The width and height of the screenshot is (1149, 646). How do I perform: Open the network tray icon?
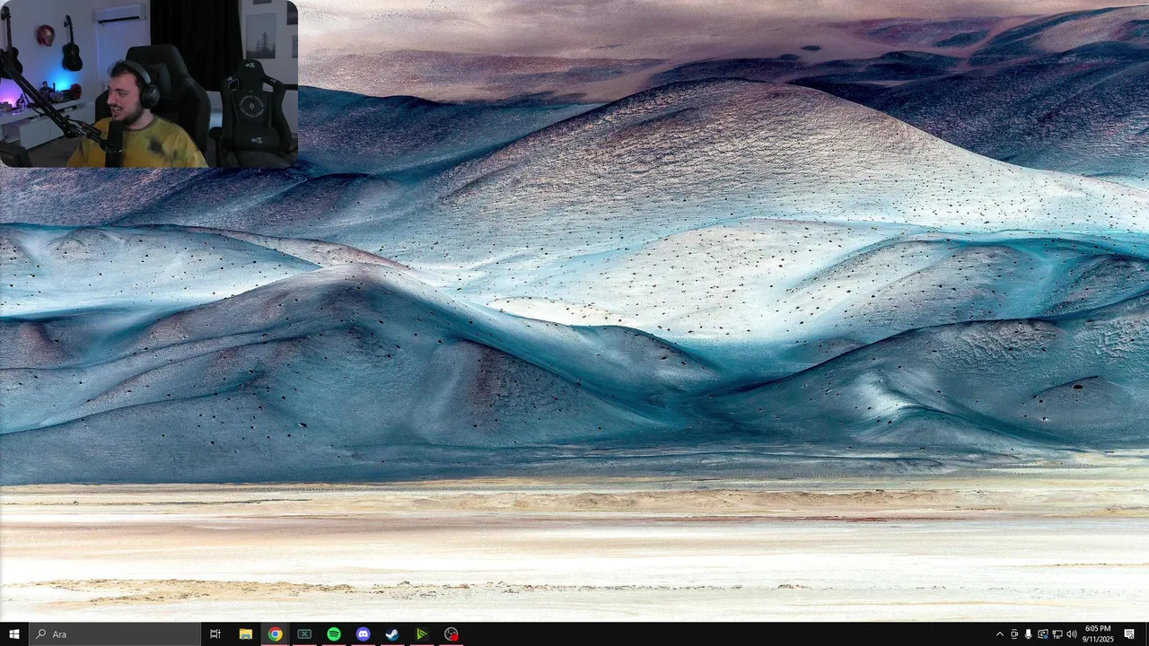pyautogui.click(x=1057, y=634)
